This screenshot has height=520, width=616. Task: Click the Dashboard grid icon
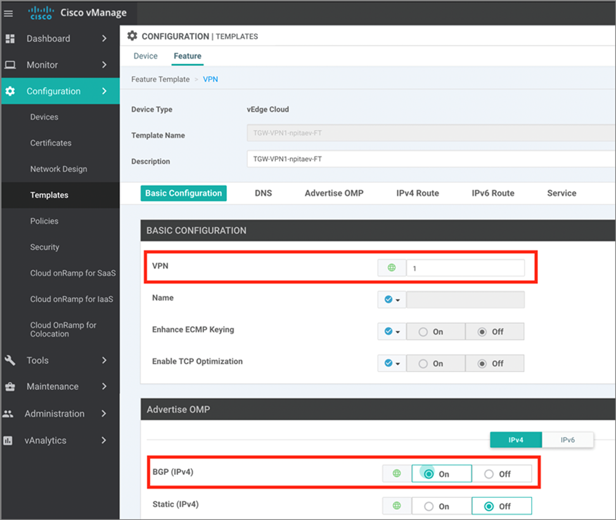click(10, 39)
